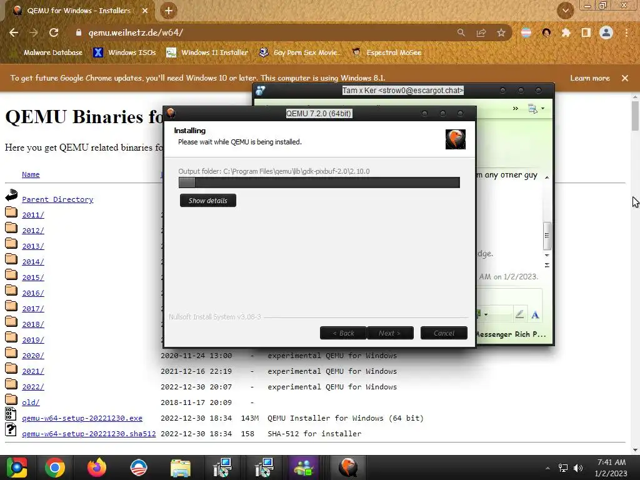Open the messenger buddies taskbar icon
Viewport: 640px width, 480px height.
304,467
